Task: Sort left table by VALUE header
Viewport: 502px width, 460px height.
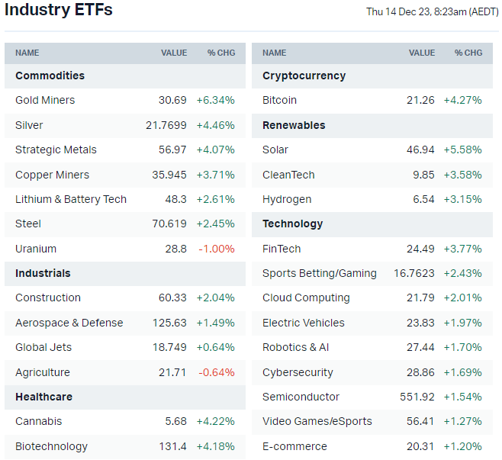Action: point(174,53)
